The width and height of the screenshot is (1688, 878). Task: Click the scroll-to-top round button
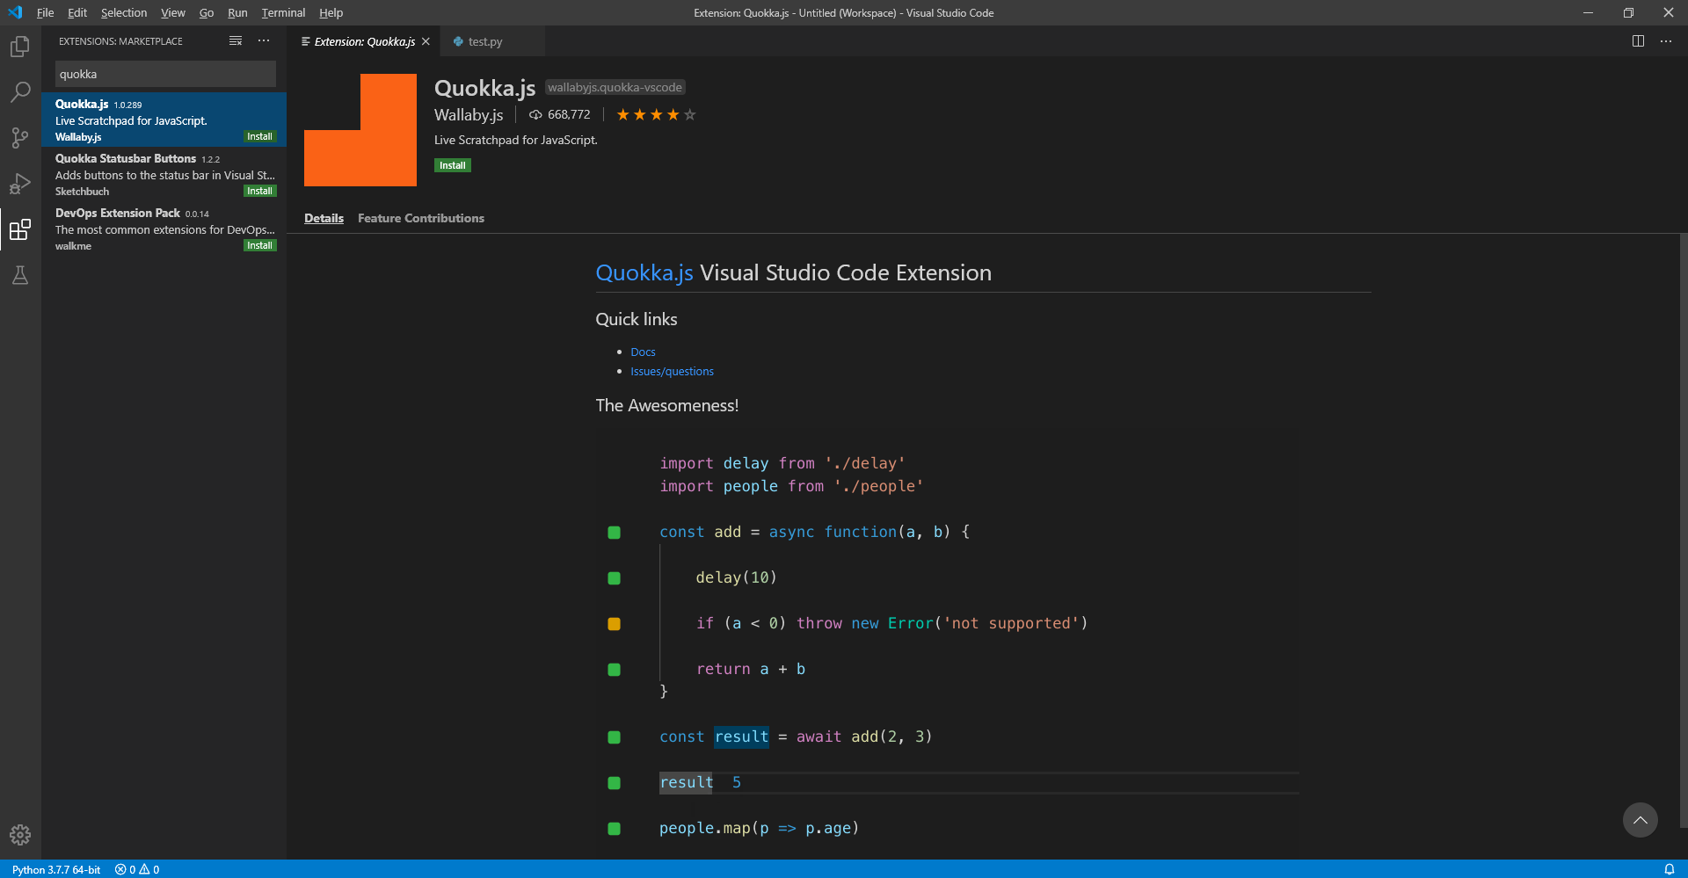point(1641,820)
